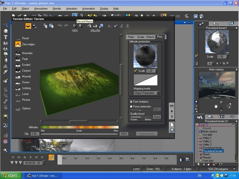Viewport: 239px width, 179px height.
Task: Collapse the Main camera preview panel
Action: [x=236, y=69]
